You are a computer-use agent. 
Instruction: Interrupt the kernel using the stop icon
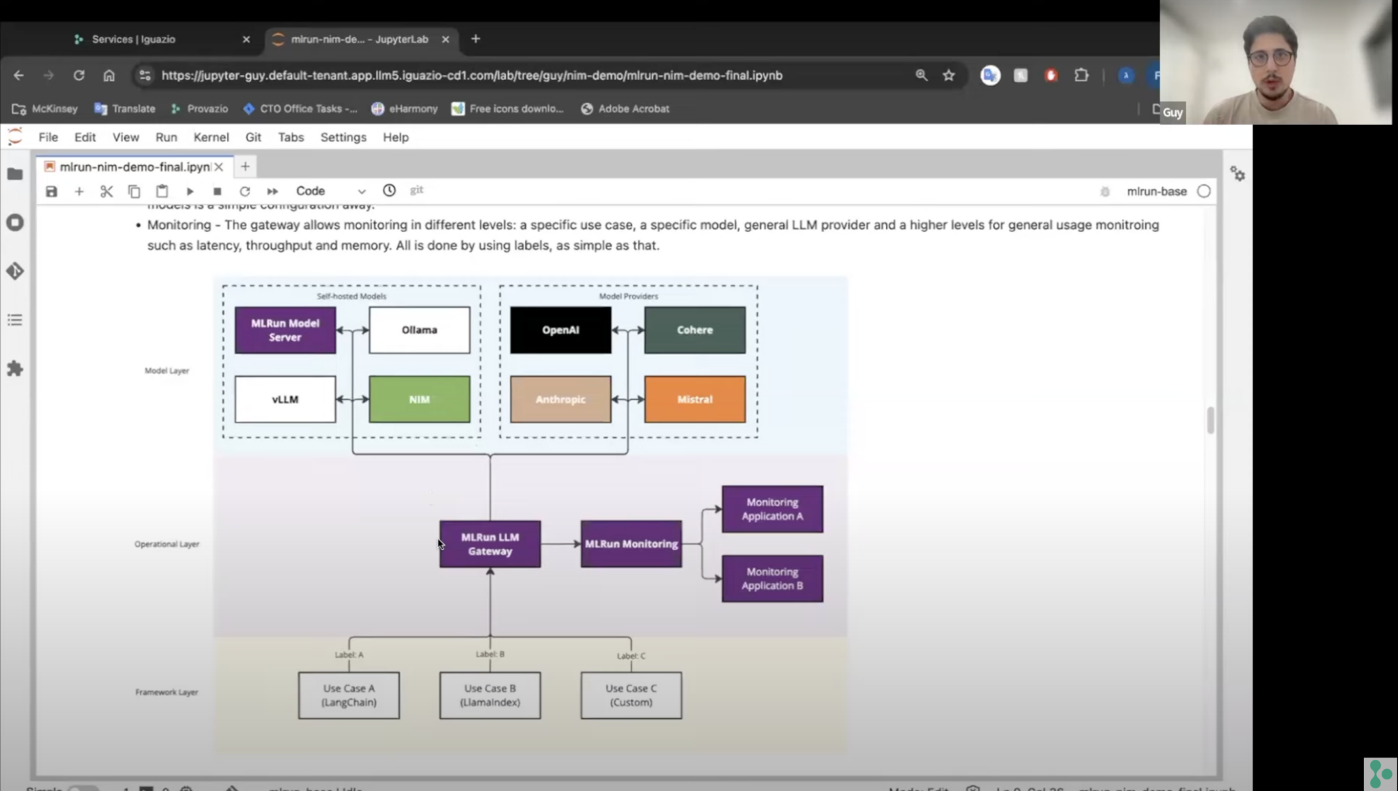[x=217, y=191]
